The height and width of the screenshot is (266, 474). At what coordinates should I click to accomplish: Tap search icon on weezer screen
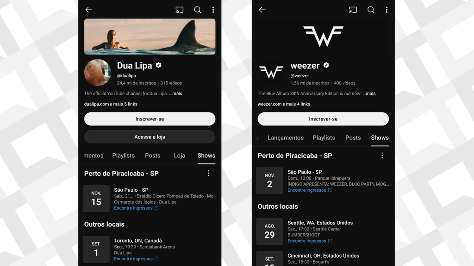(x=371, y=10)
